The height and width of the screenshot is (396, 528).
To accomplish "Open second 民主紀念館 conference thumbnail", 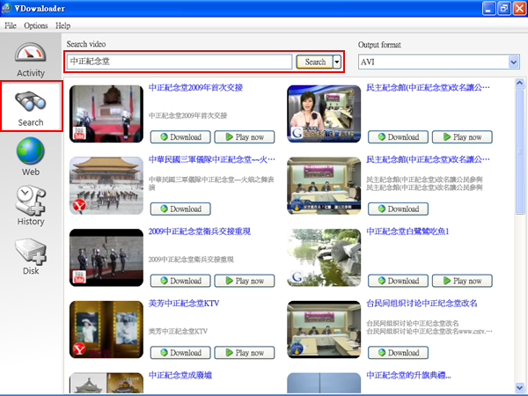I will 324,186.
